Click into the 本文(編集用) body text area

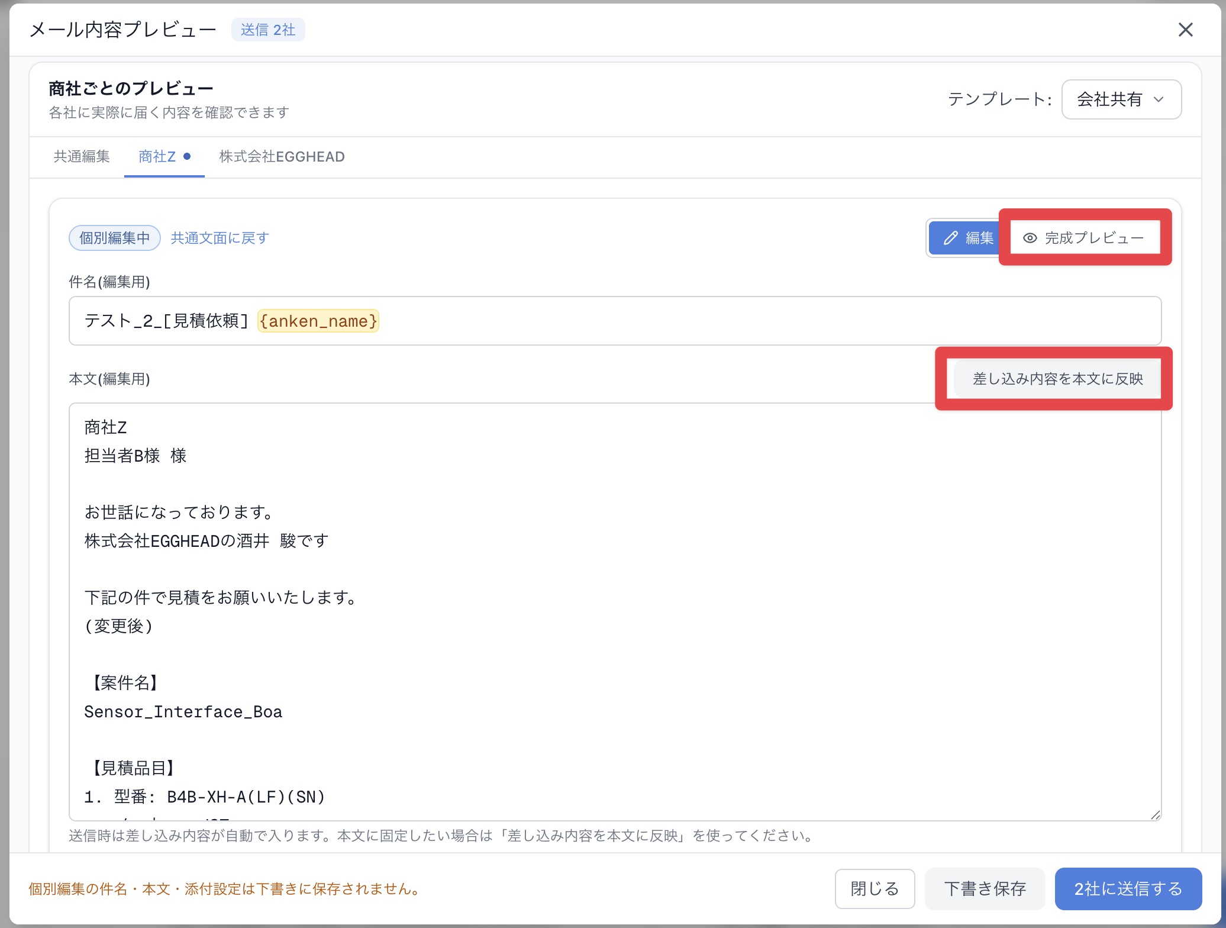click(x=615, y=611)
